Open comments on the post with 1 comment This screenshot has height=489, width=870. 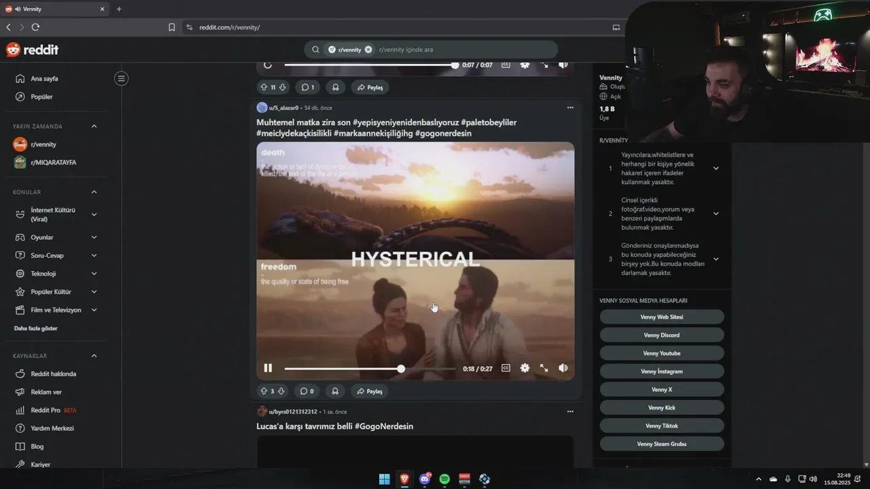(x=307, y=88)
